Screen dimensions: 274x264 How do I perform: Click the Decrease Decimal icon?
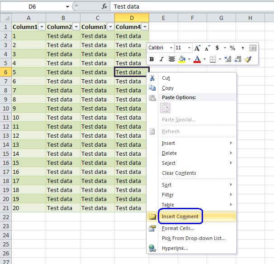point(237,59)
